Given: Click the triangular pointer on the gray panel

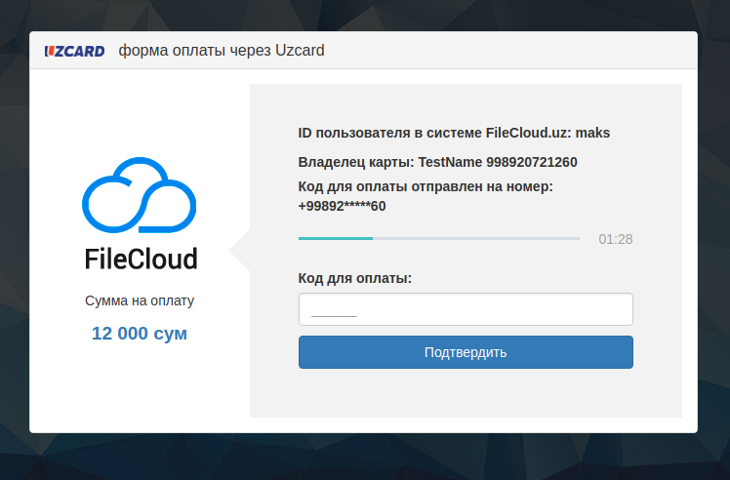Looking at the screenshot, I should tap(241, 252).
